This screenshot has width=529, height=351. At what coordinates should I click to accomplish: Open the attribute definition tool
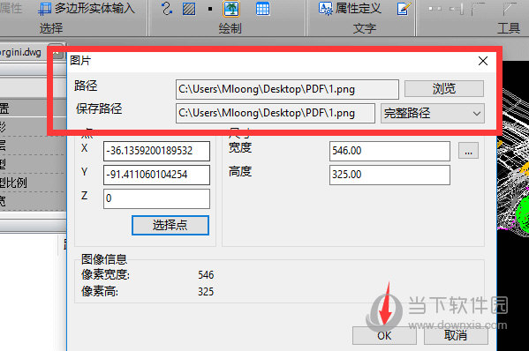tap(350, 9)
